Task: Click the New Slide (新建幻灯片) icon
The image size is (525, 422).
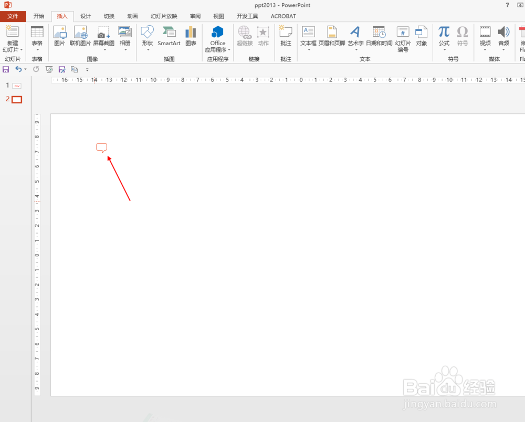Action: click(13, 31)
